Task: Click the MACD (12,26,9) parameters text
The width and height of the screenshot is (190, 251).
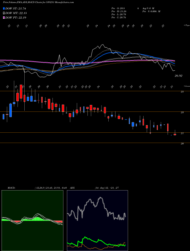Action: tap(51, 188)
